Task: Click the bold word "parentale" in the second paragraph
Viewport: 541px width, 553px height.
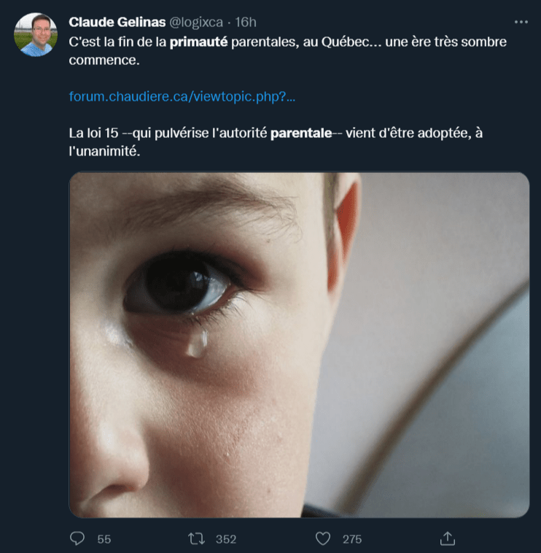Action: click(x=301, y=134)
